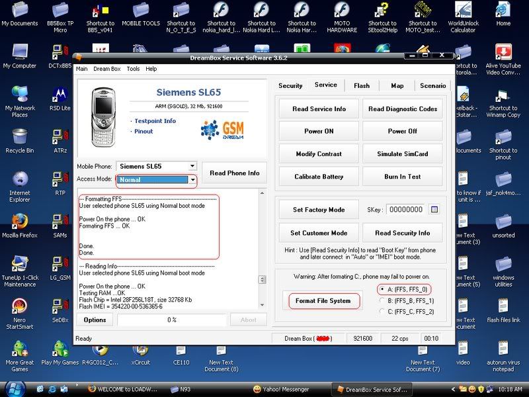Click the Read Security Info button
The width and height of the screenshot is (529, 397).
(403, 233)
